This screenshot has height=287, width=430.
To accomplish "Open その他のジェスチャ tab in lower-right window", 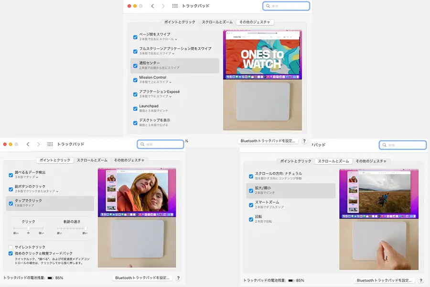I will coord(371,161).
